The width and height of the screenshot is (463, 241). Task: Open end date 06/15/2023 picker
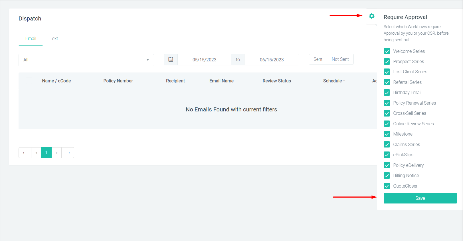[272, 60]
